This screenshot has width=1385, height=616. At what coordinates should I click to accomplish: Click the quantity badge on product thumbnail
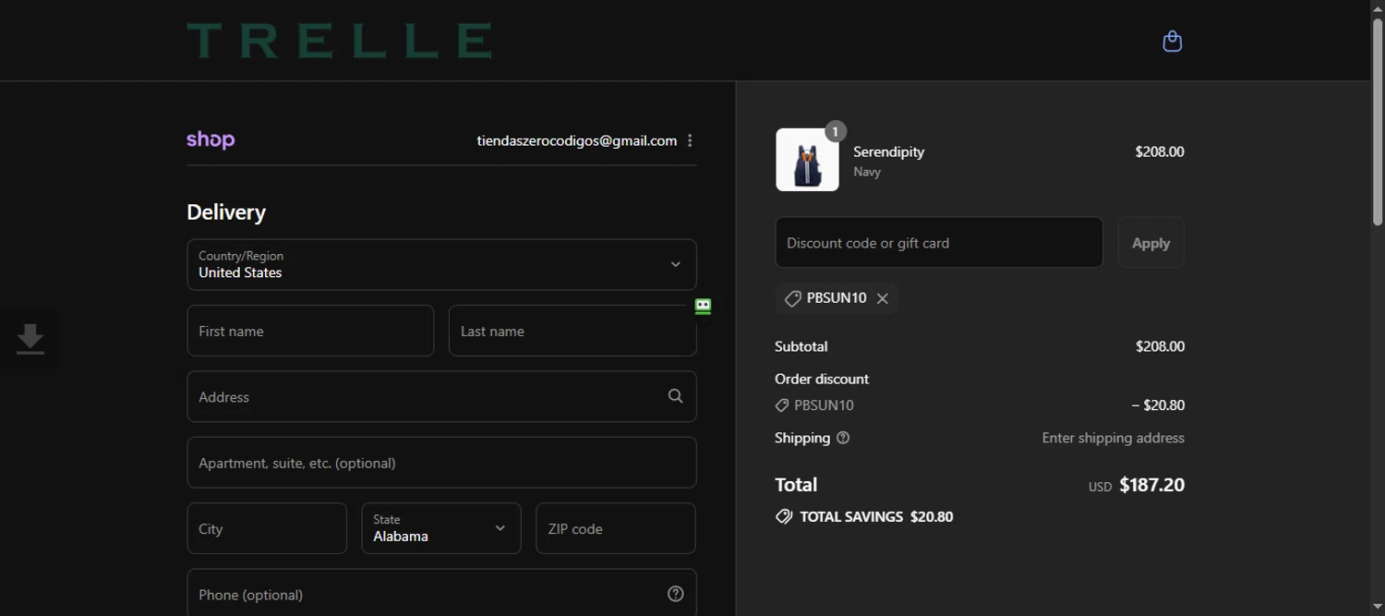[x=835, y=131]
